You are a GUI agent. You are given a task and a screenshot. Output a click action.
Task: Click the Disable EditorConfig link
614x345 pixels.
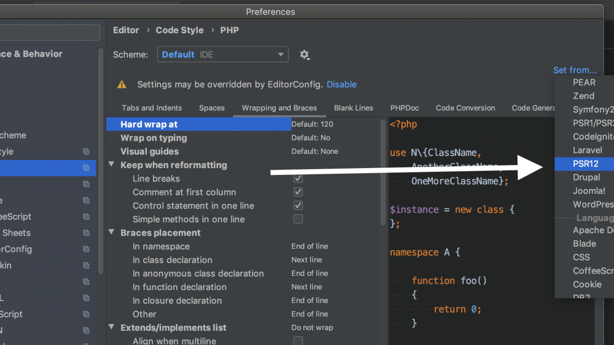(x=342, y=84)
